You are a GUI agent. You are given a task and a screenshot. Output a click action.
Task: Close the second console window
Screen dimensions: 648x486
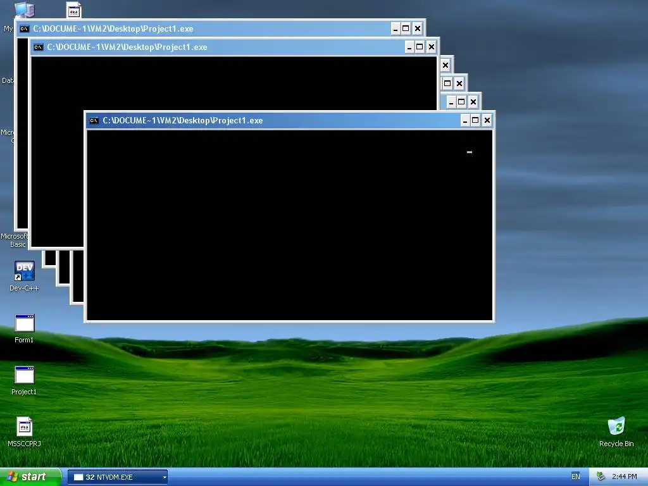[432, 47]
